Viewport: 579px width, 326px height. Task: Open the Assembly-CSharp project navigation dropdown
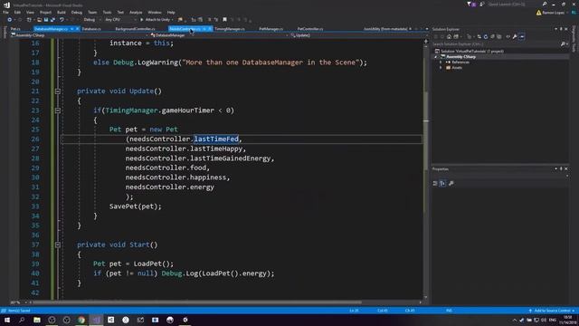(x=79, y=35)
